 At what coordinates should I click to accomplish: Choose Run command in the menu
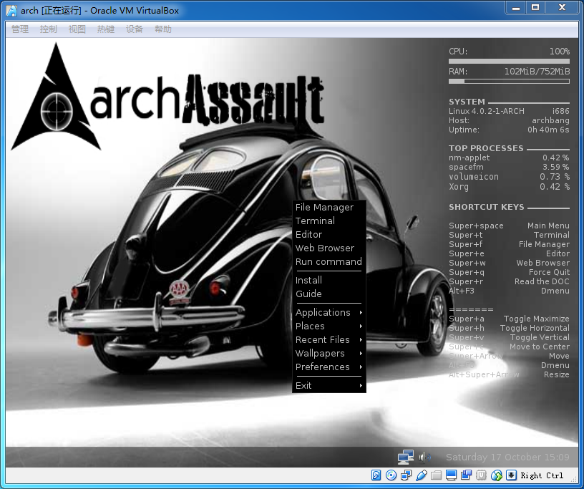pyautogui.click(x=329, y=261)
